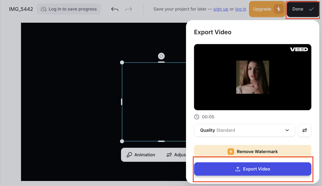The height and width of the screenshot is (186, 322).
Task: Expand the Quality Standard dropdown
Action: point(245,130)
